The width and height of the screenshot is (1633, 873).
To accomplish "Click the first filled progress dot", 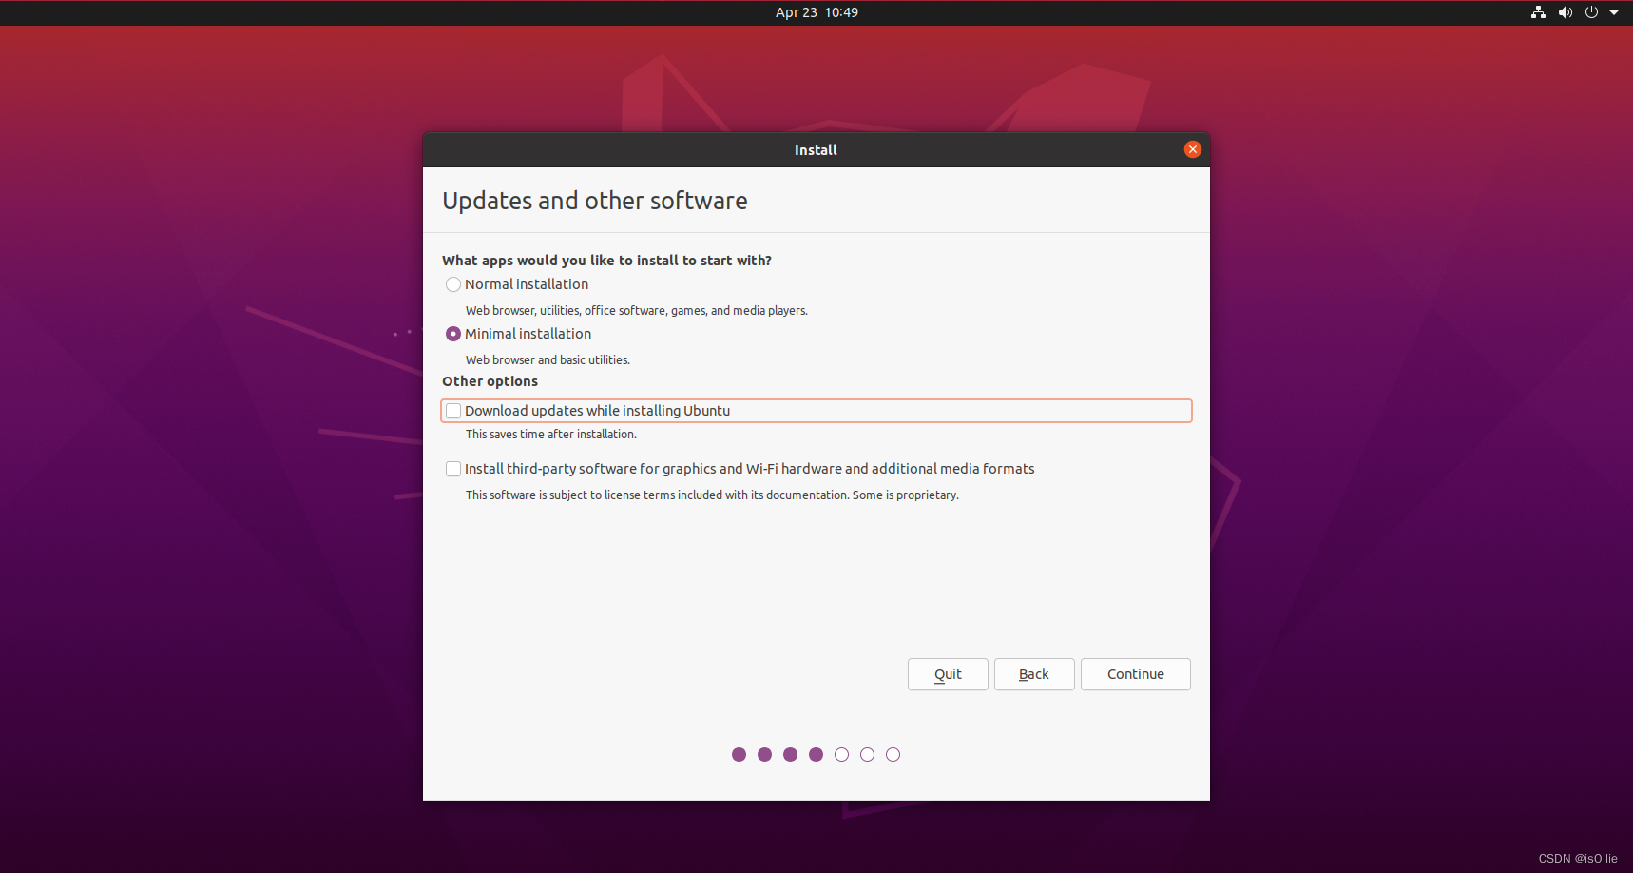I will [x=740, y=754].
